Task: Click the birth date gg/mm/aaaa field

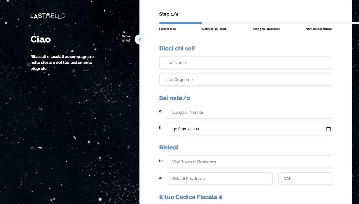Action: [244, 129]
